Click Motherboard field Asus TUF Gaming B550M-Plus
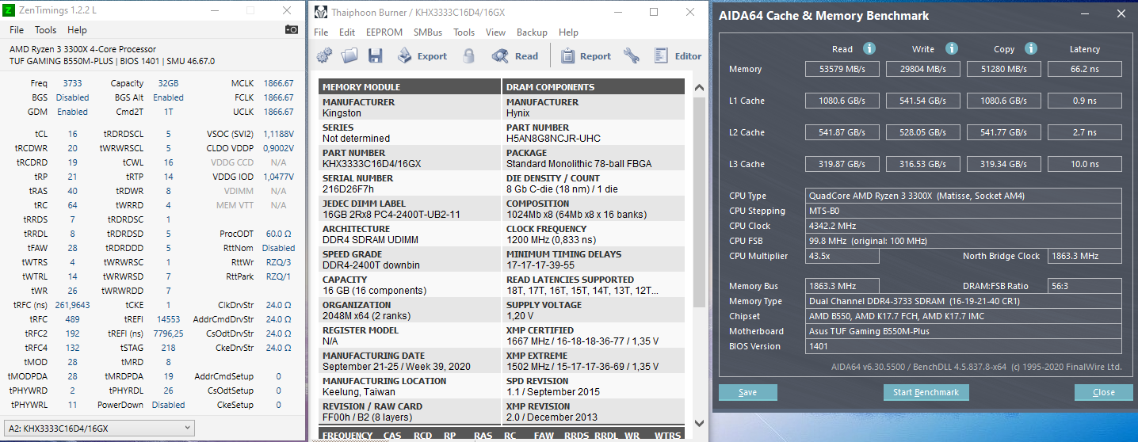1138x442 pixels. [x=964, y=331]
